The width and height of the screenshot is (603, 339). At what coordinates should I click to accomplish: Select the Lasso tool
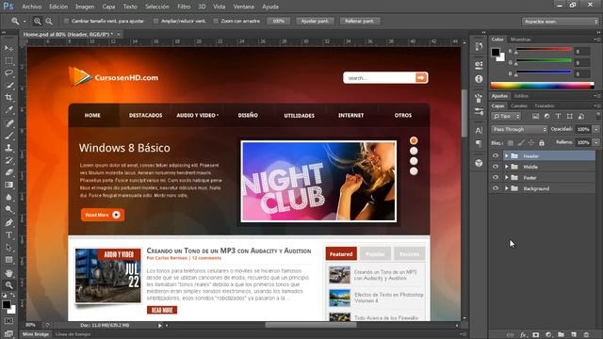pos(8,73)
